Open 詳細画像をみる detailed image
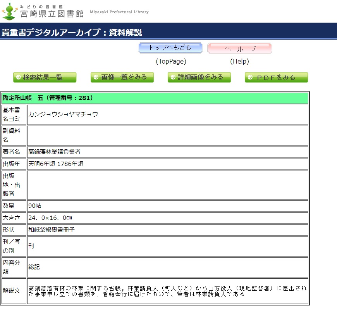This screenshot has width=337, height=314. [199, 77]
